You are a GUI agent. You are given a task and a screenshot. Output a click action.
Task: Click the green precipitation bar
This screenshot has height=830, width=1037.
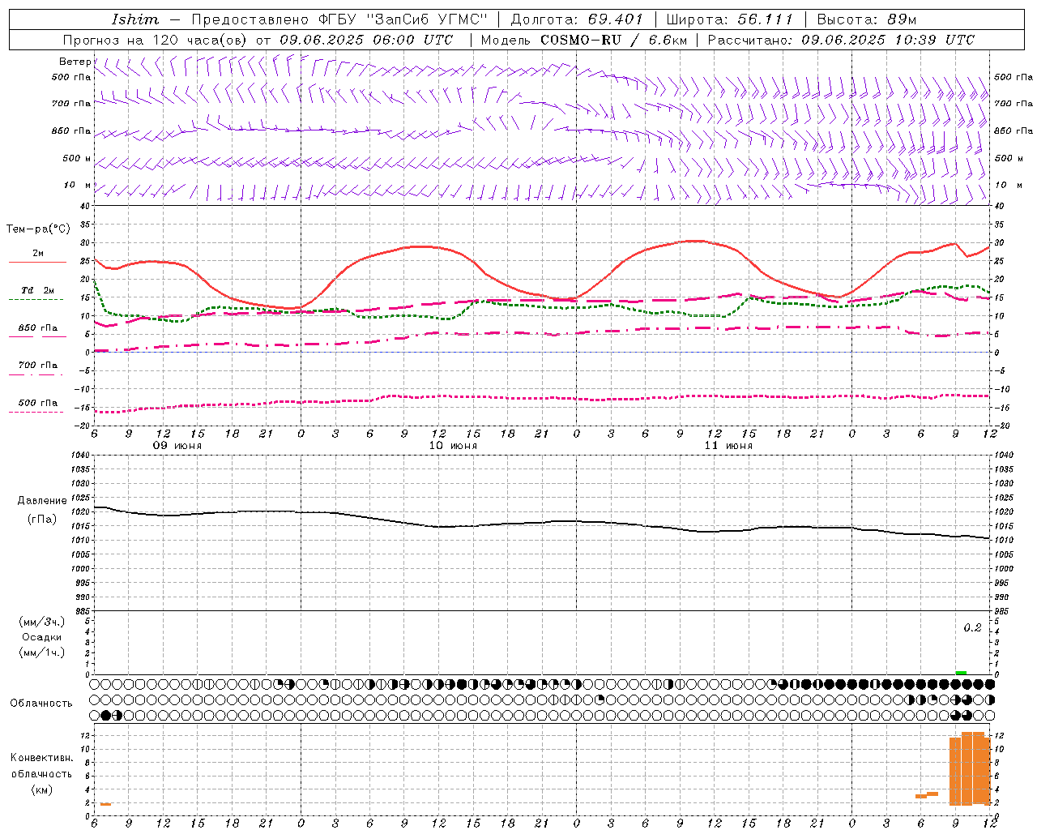[961, 672]
